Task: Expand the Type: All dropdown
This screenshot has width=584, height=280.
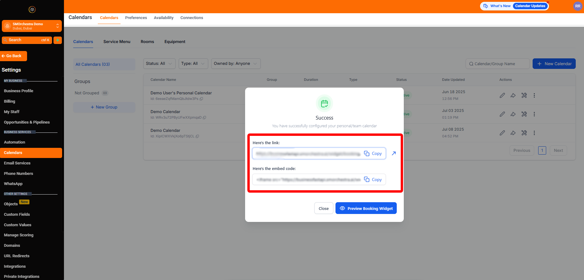Action: point(193,64)
